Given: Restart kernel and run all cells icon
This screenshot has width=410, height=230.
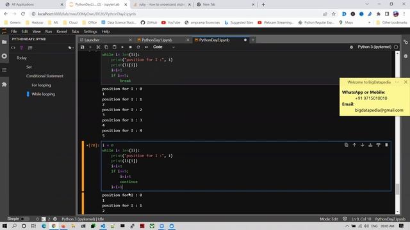Looking at the screenshot, I should [x=147, y=47].
